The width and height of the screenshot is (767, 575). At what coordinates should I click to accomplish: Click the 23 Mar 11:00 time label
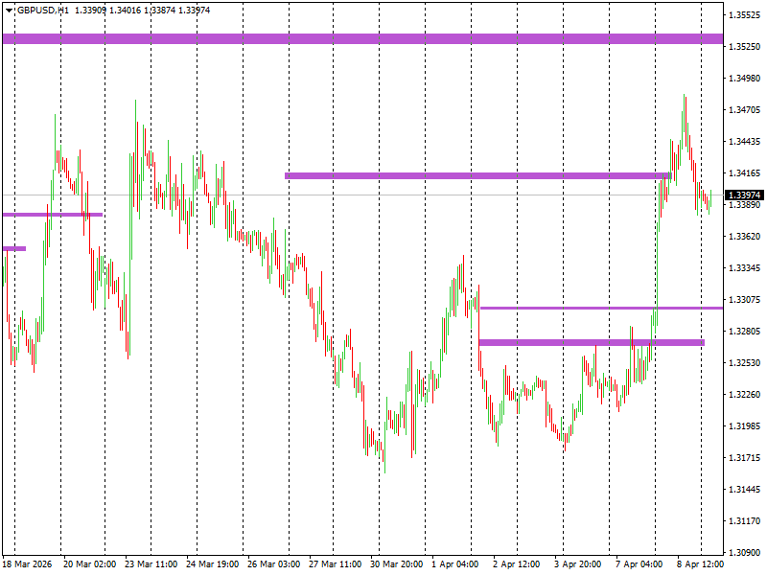[x=151, y=564]
